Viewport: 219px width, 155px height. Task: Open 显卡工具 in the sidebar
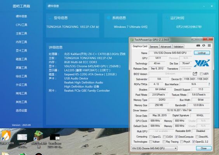click(x=21, y=51)
